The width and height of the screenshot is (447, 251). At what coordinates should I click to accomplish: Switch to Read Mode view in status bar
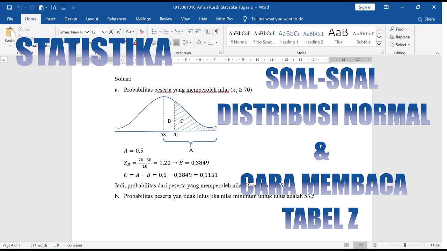(x=346, y=245)
